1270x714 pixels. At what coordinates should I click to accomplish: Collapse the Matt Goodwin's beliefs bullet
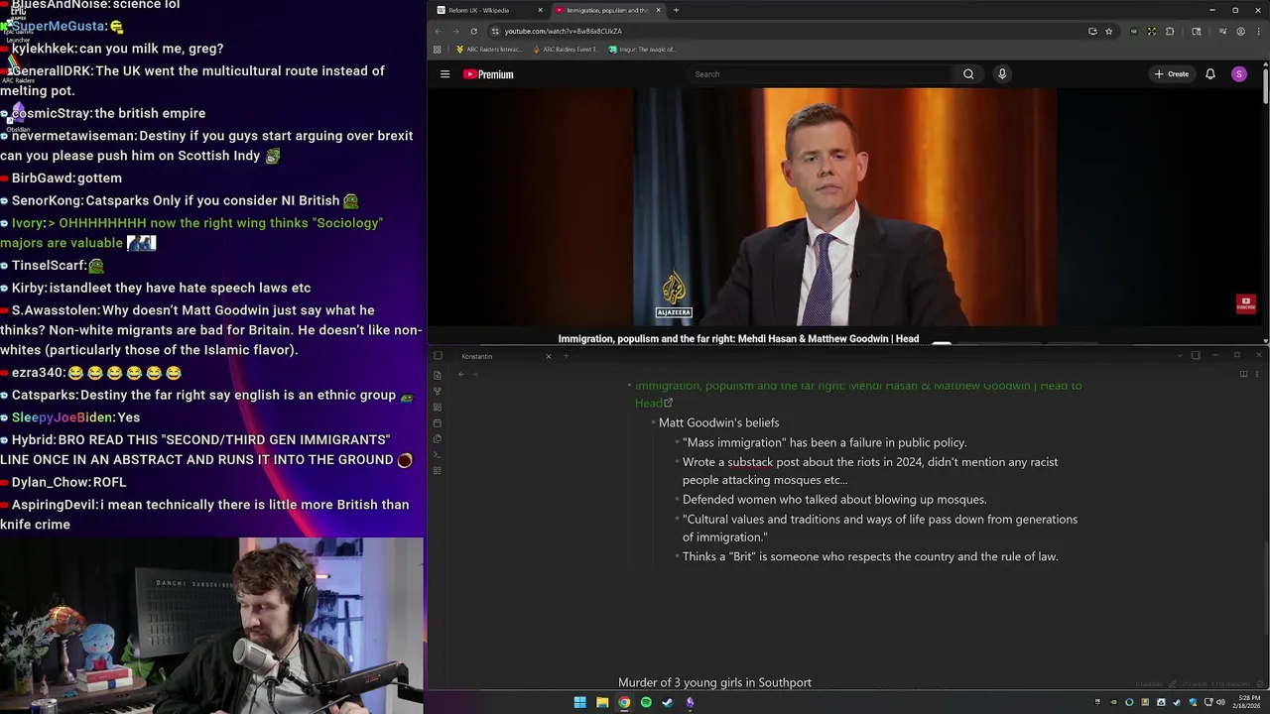653,422
